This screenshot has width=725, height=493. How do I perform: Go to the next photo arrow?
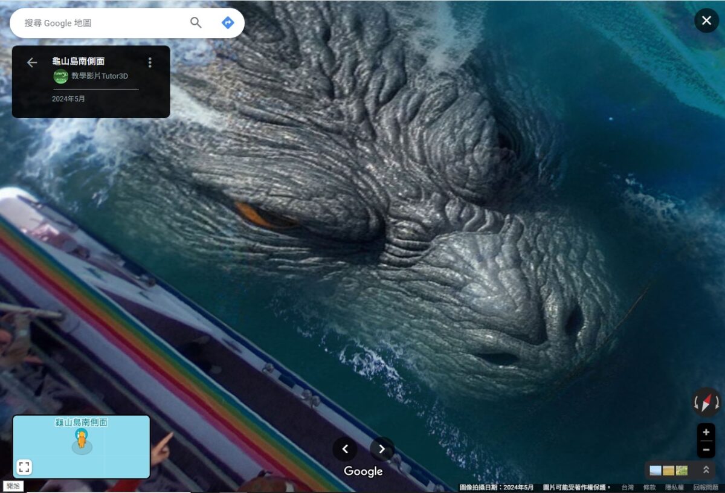pos(382,449)
